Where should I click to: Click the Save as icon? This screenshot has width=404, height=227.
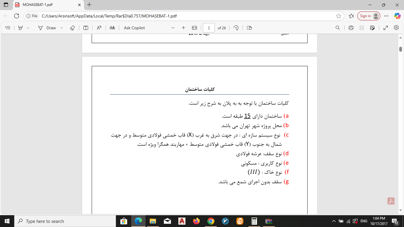coord(372,28)
